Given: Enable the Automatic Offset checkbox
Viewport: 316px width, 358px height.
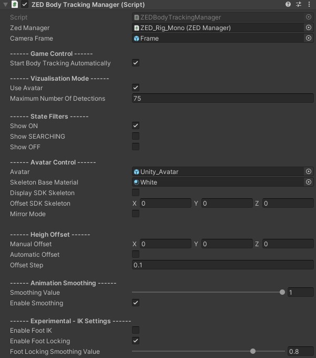Looking at the screenshot, I should coord(136,254).
